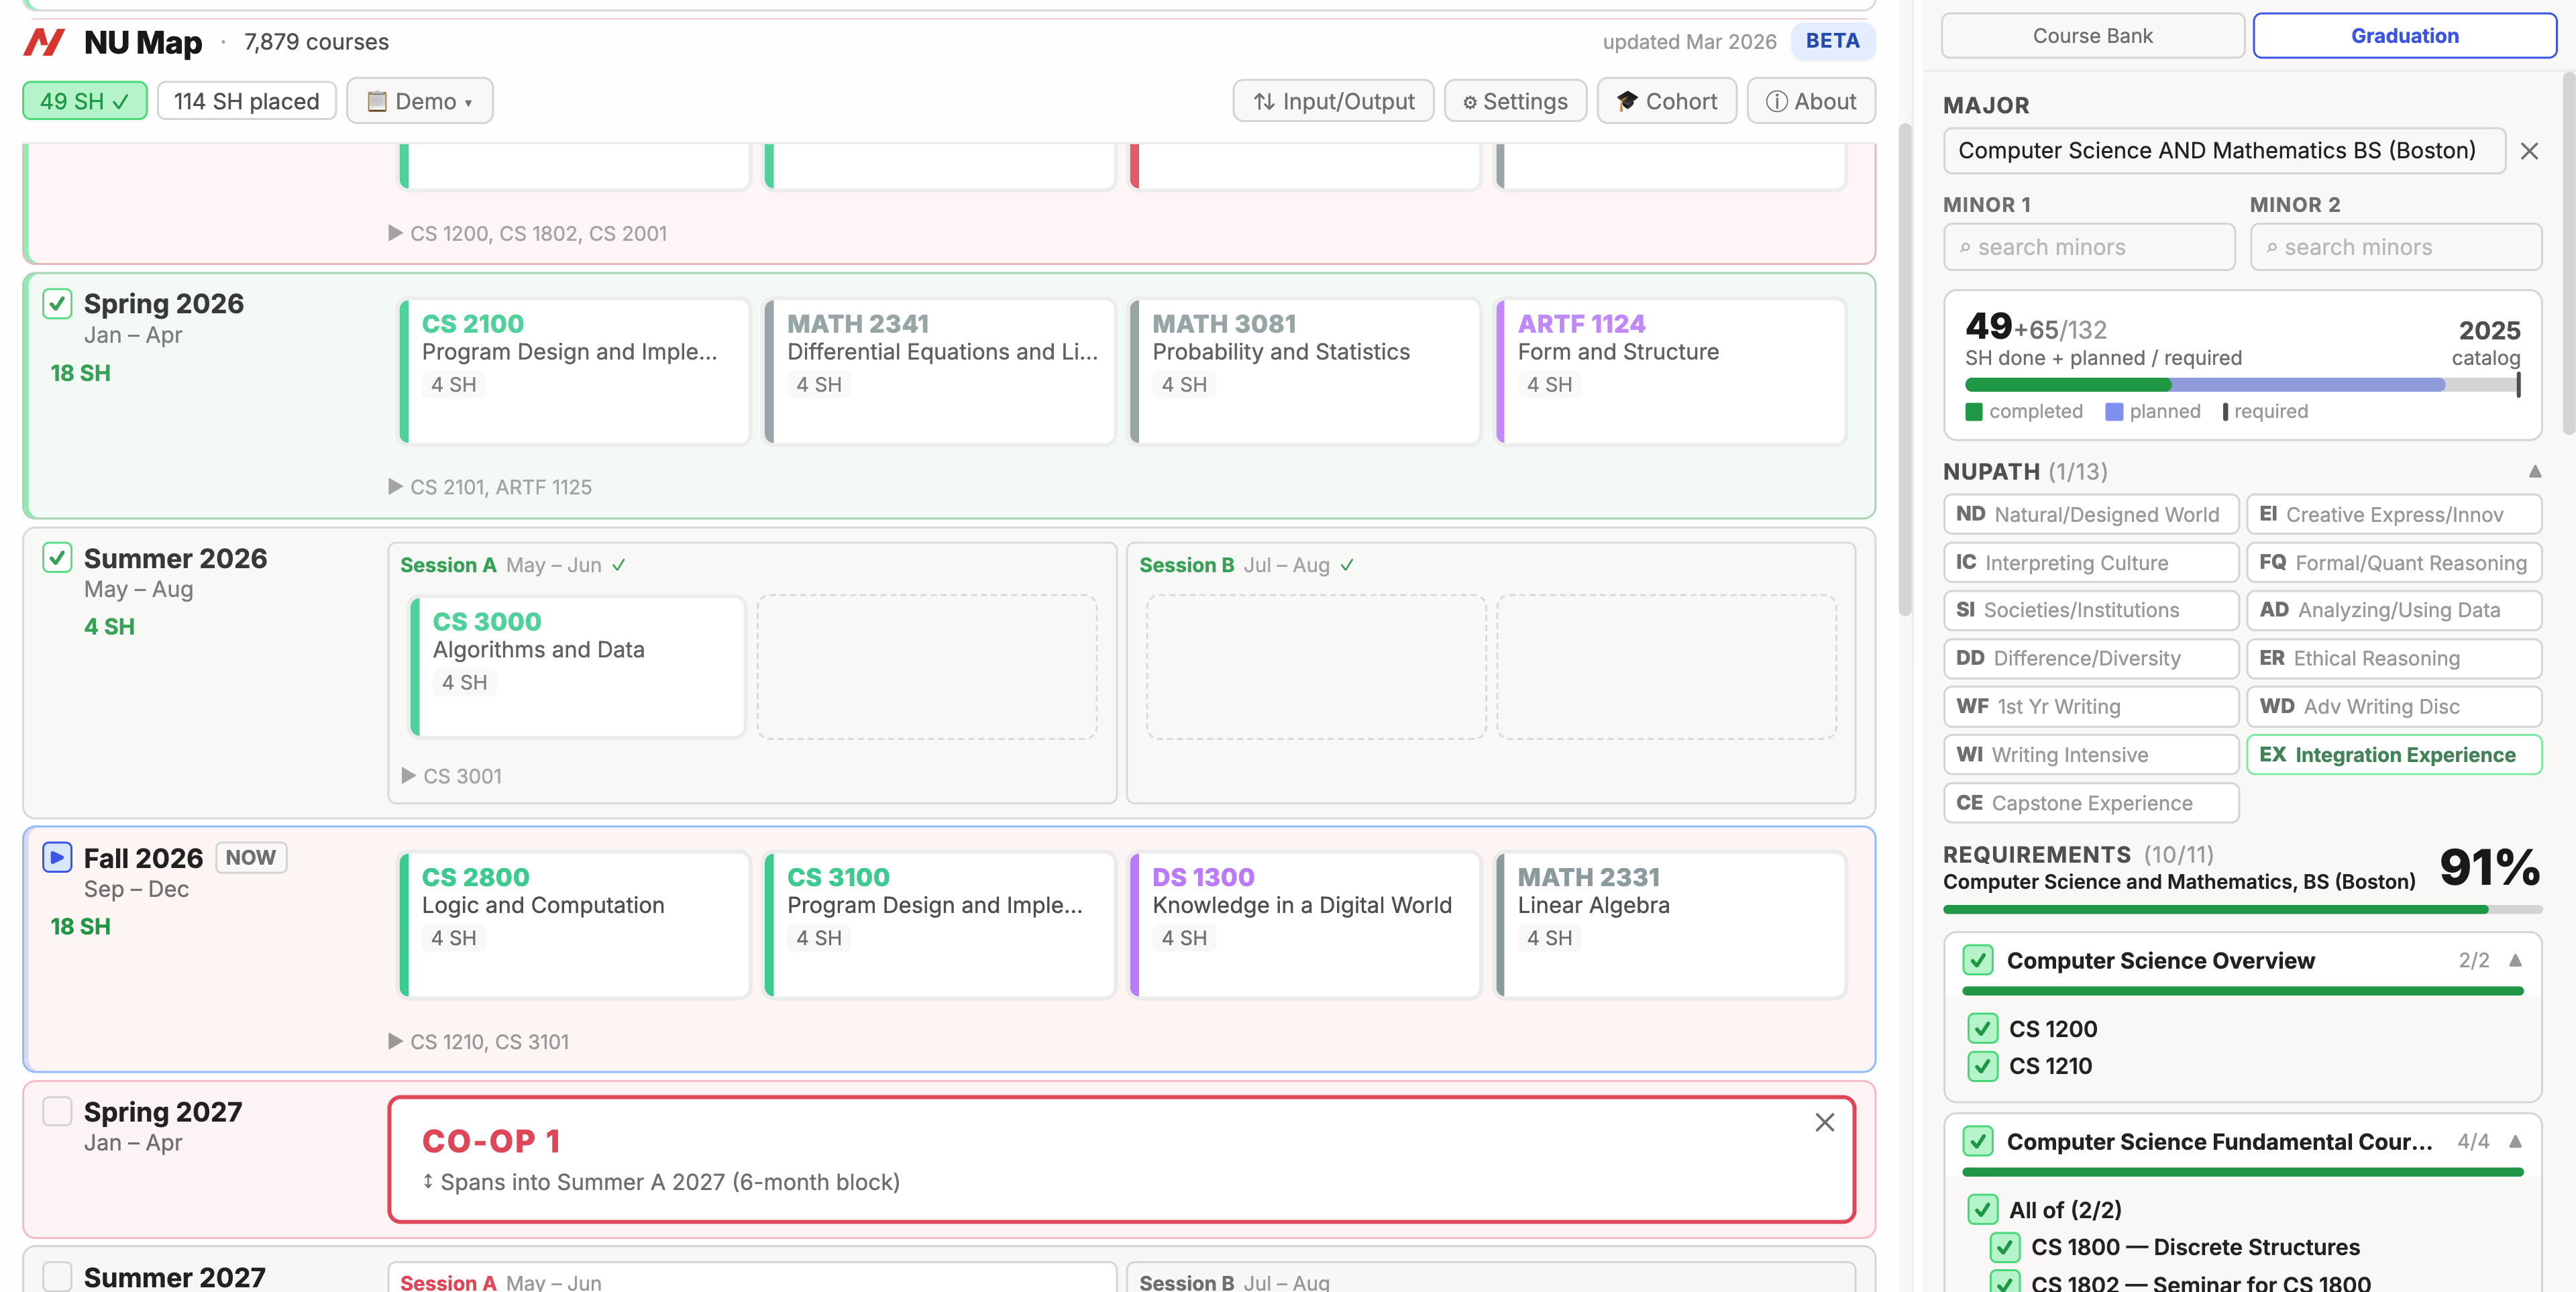Select the Natural/Designed World NUpath tag
Image resolution: width=2576 pixels, height=1292 pixels.
pyautogui.click(x=2090, y=514)
